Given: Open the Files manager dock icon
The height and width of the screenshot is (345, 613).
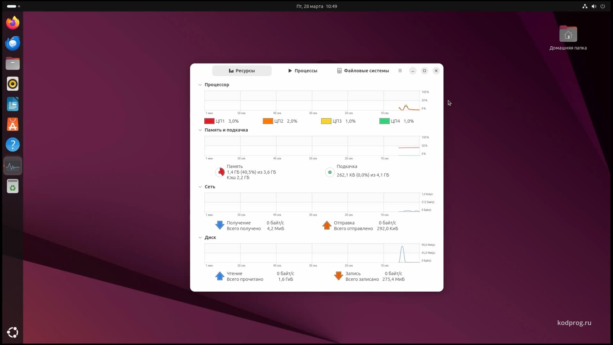Looking at the screenshot, I should 13,64.
